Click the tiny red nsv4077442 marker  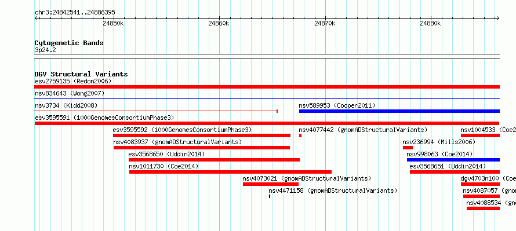coord(300,135)
